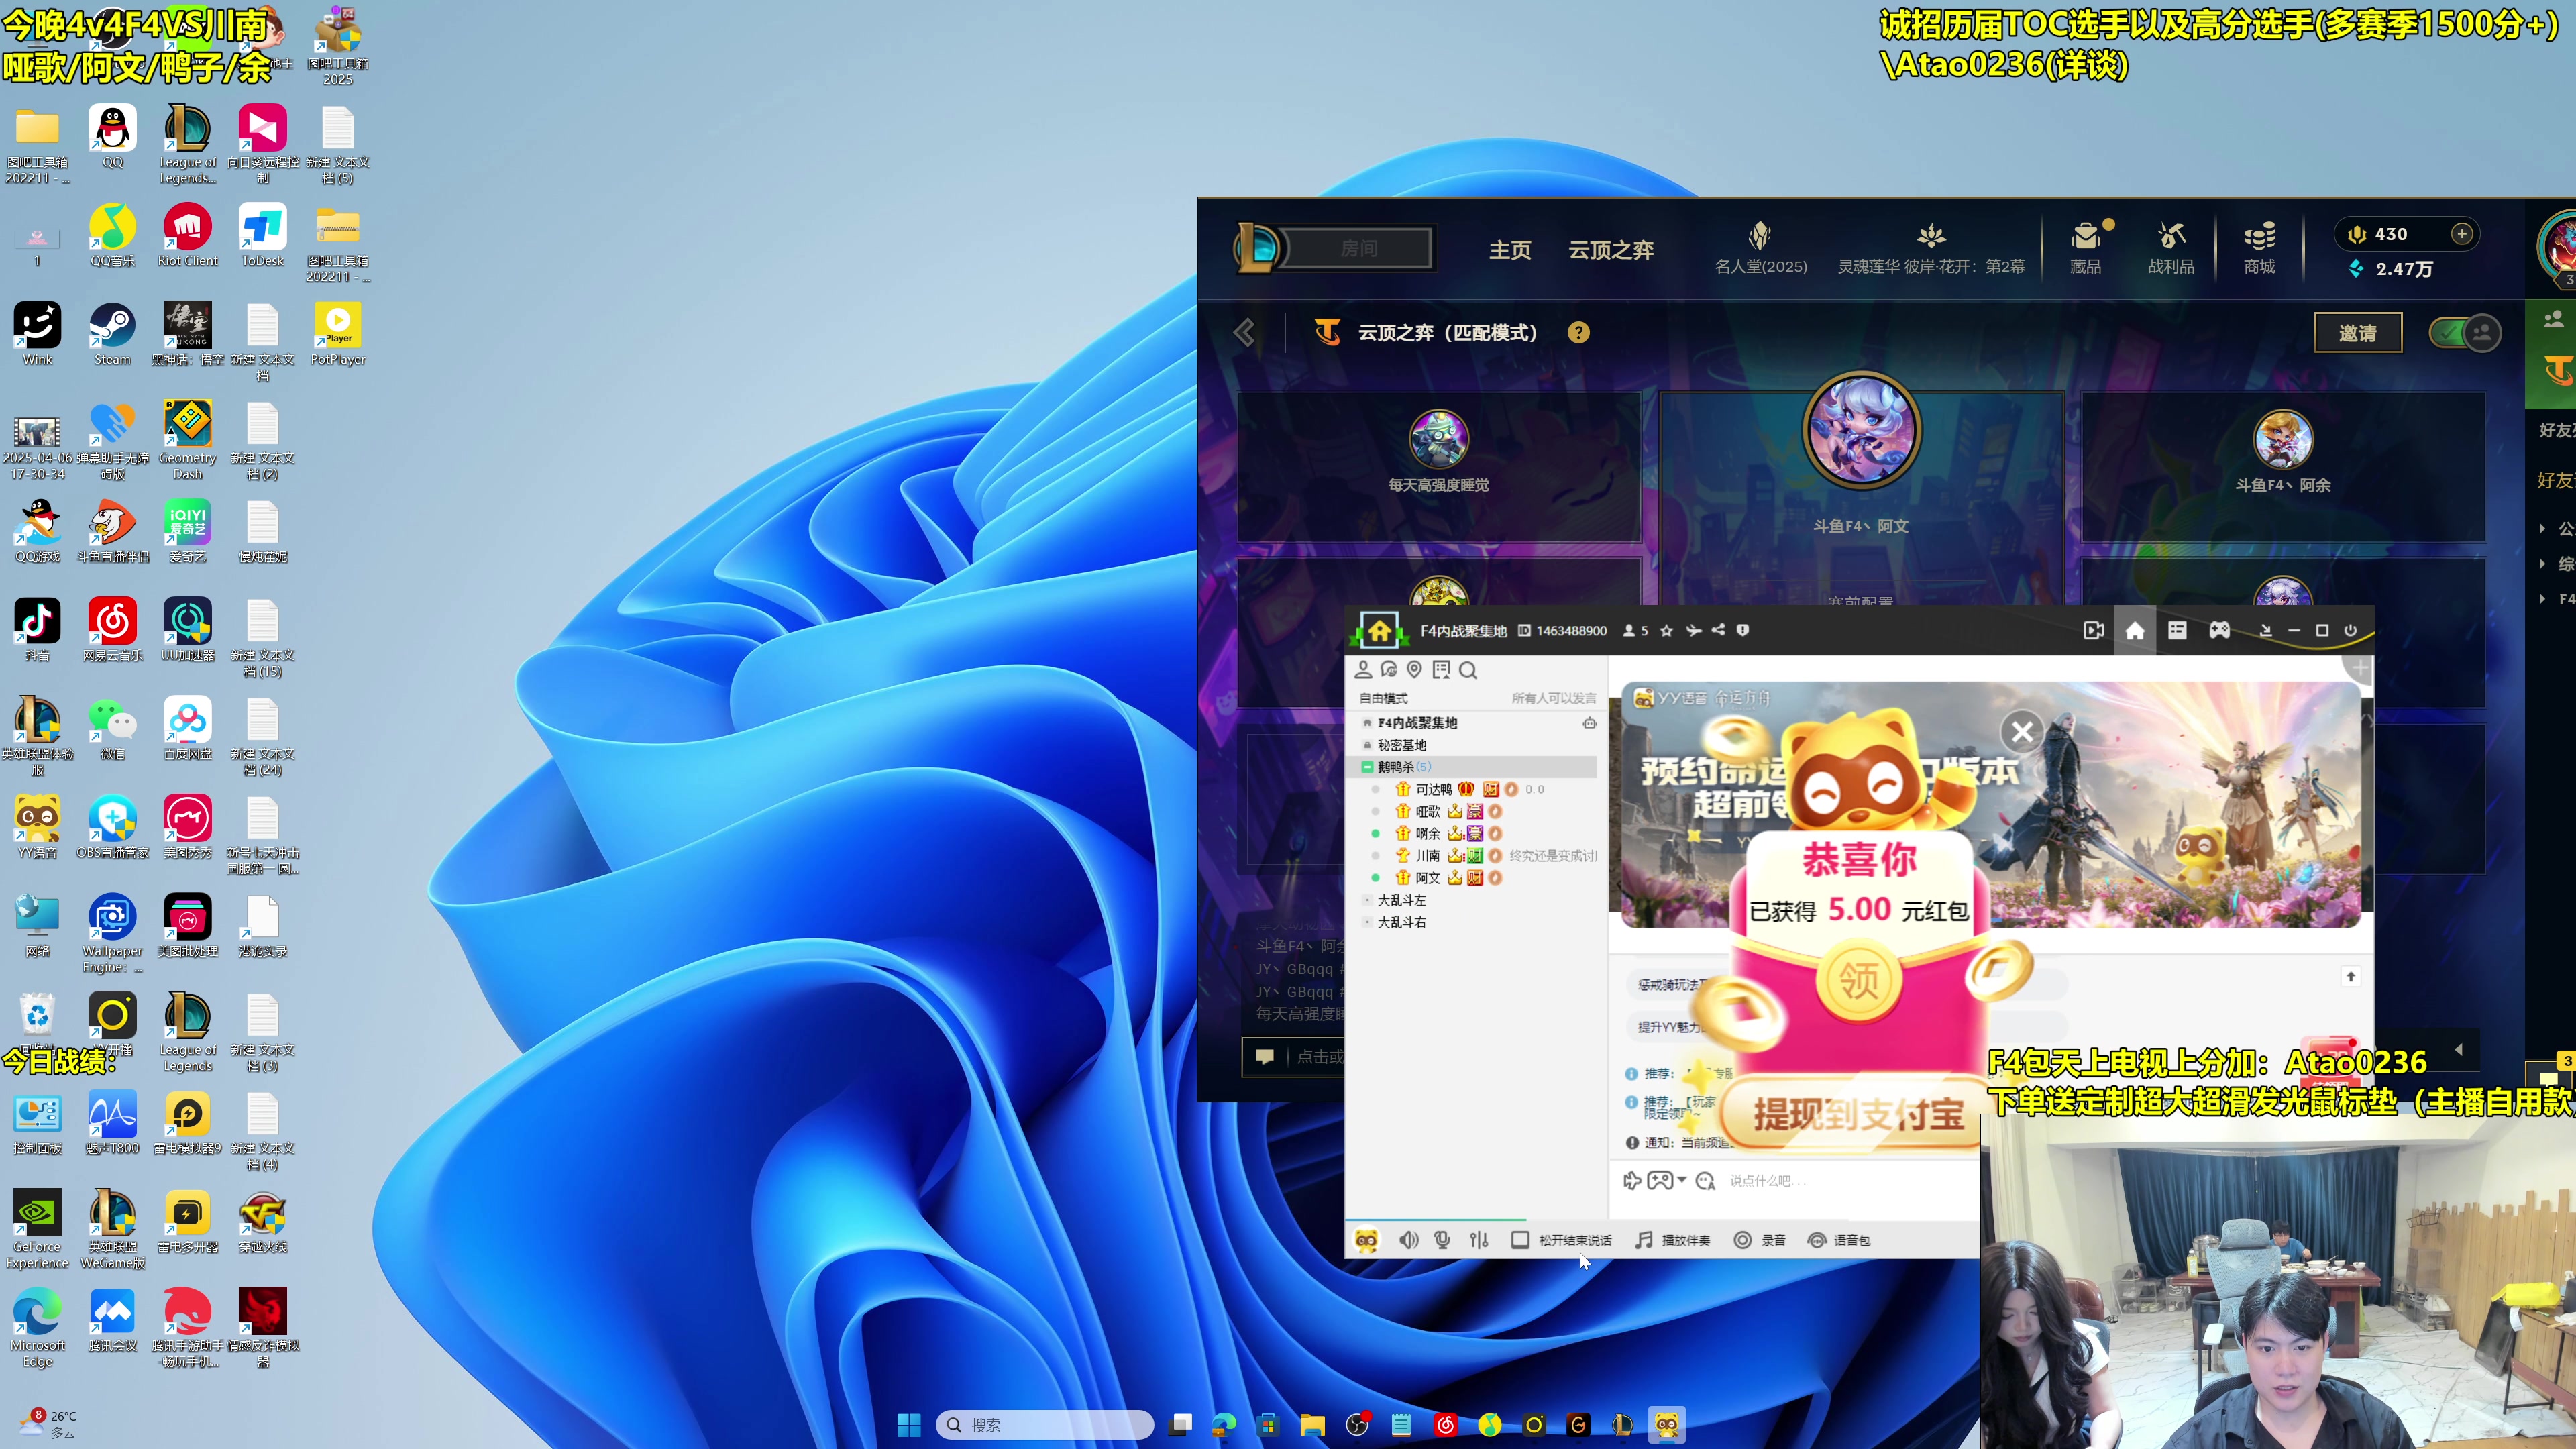Toggle 松开结束说话 checkbox
Viewport: 2576px width, 1449px height.
click(1520, 1240)
